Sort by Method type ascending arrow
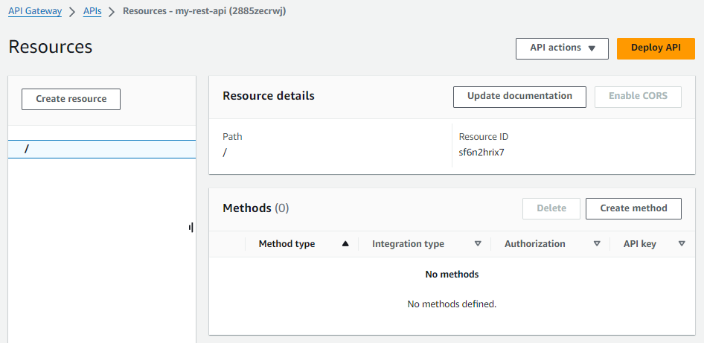Image resolution: width=704 pixels, height=343 pixels. pyautogui.click(x=345, y=244)
